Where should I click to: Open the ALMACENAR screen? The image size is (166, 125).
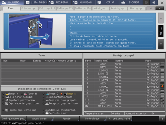click(83, 2)
